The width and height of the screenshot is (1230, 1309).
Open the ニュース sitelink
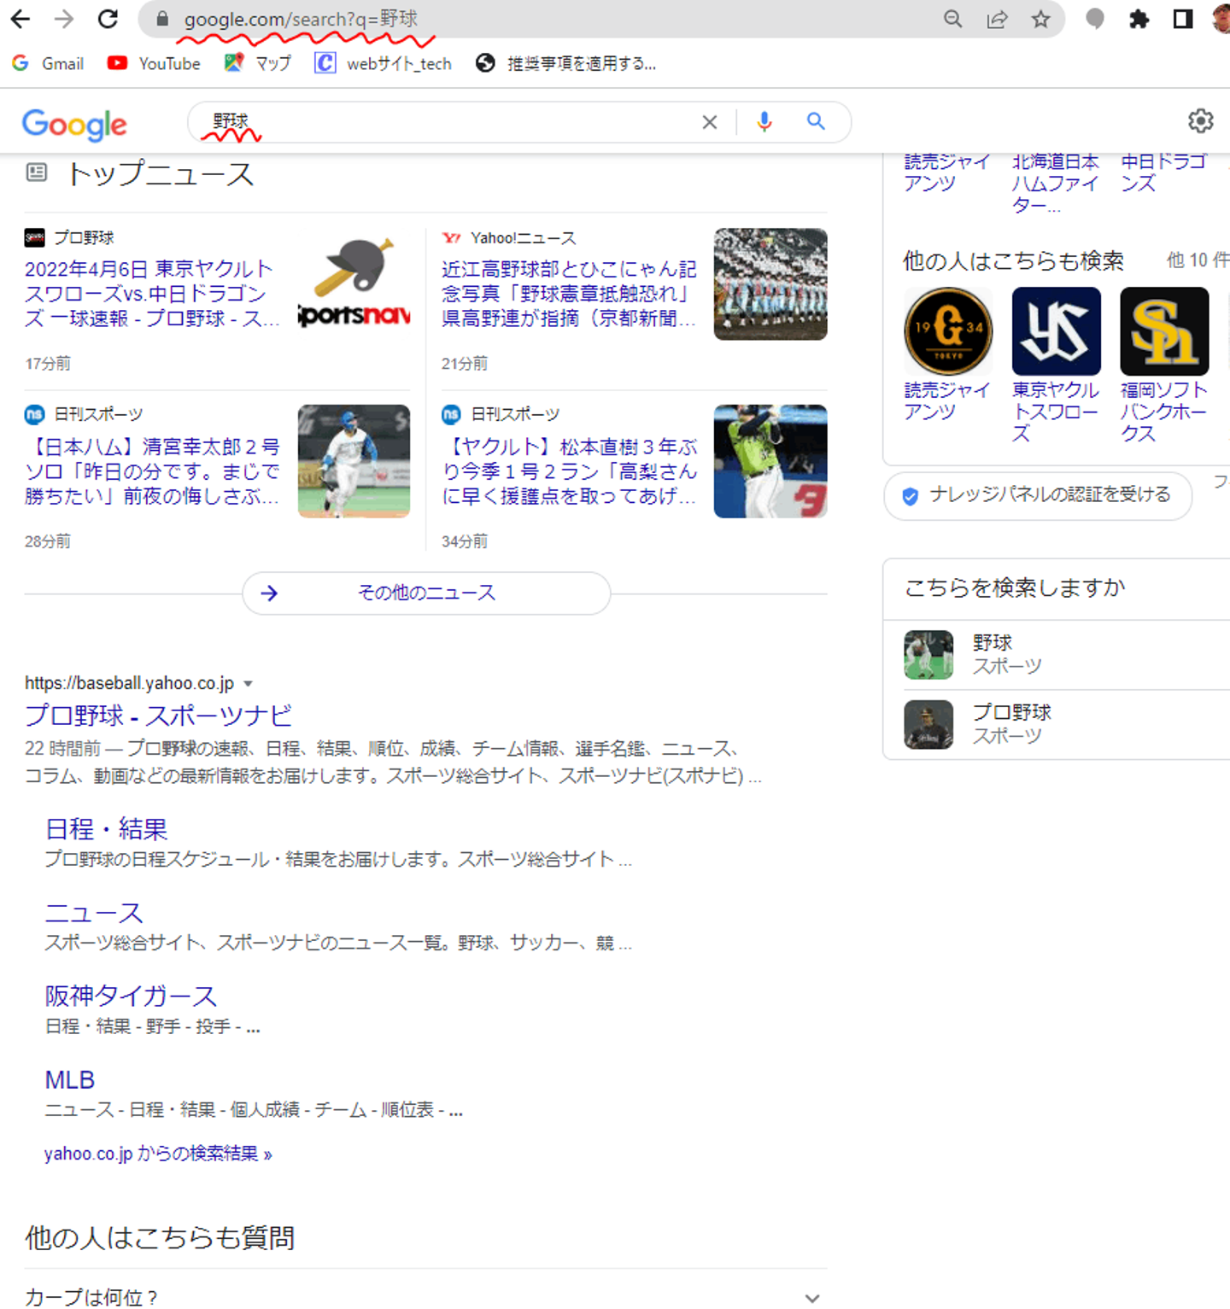(x=94, y=913)
